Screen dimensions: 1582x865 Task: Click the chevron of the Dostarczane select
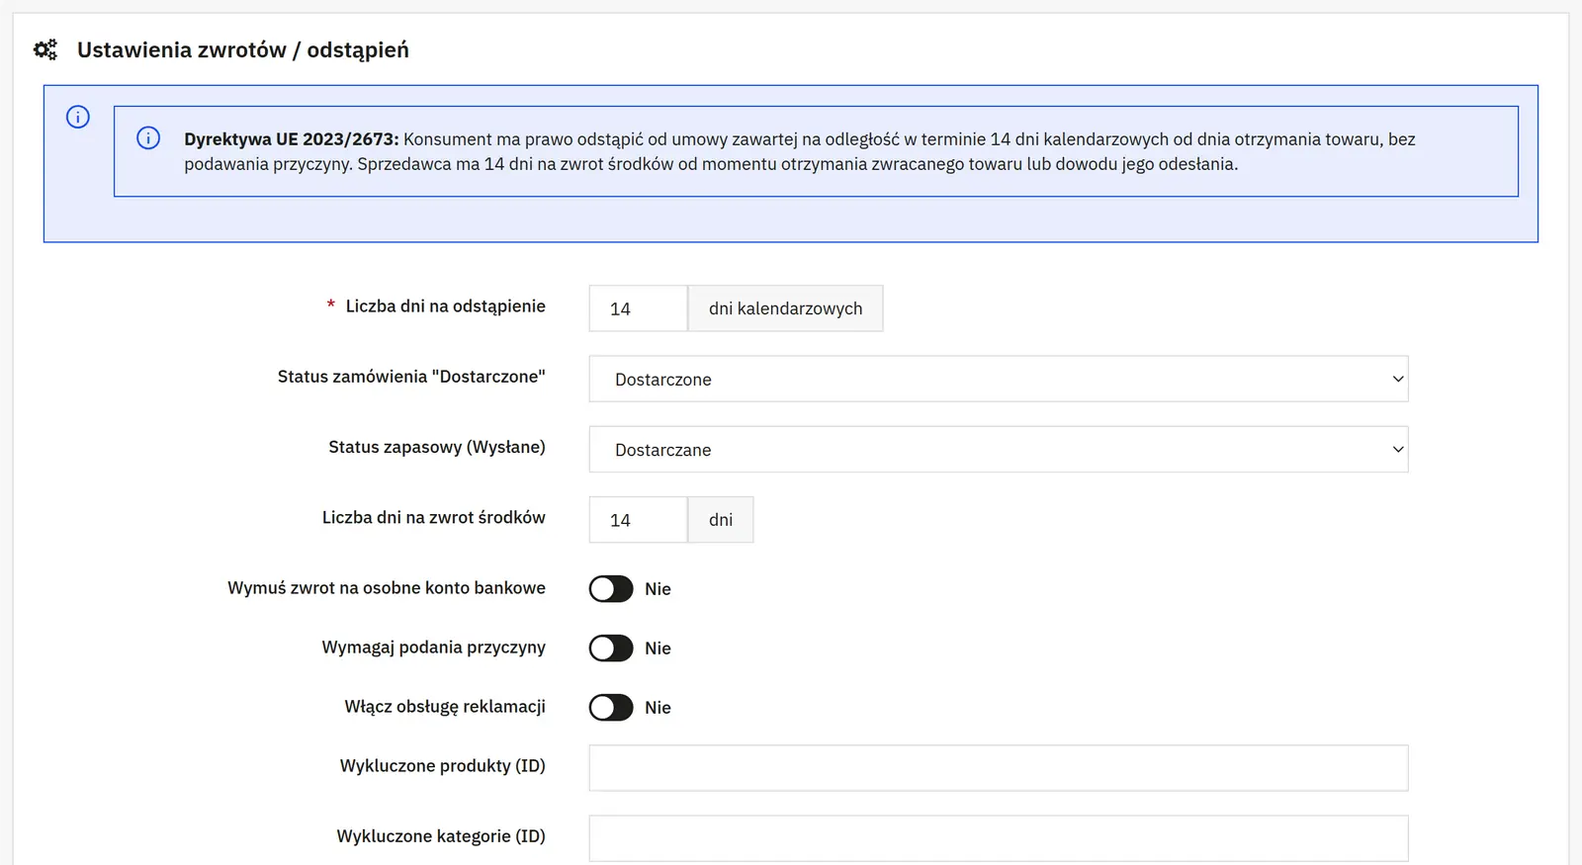tap(1398, 450)
